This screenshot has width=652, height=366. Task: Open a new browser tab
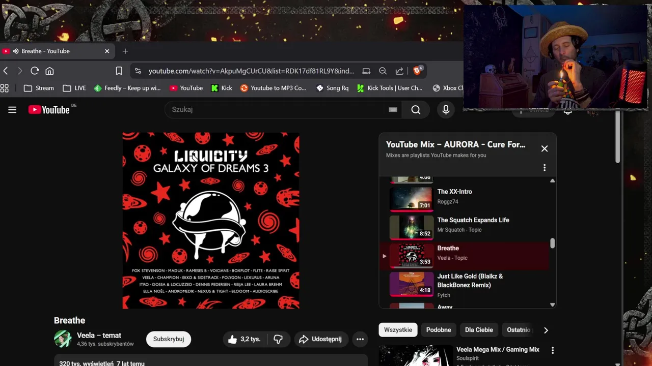(125, 51)
